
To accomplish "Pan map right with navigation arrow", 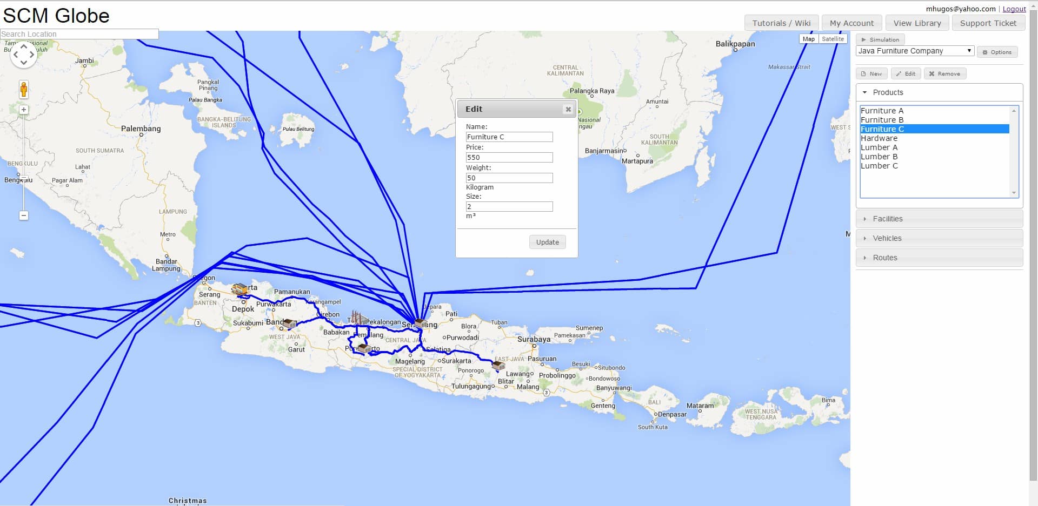I will (32, 55).
